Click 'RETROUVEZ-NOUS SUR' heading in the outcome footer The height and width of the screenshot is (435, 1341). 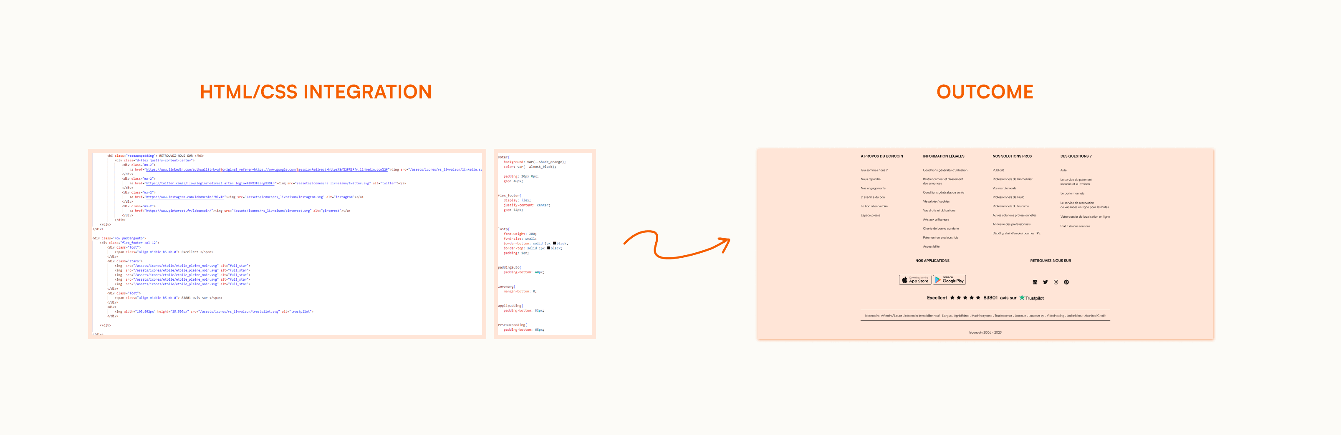click(1051, 261)
